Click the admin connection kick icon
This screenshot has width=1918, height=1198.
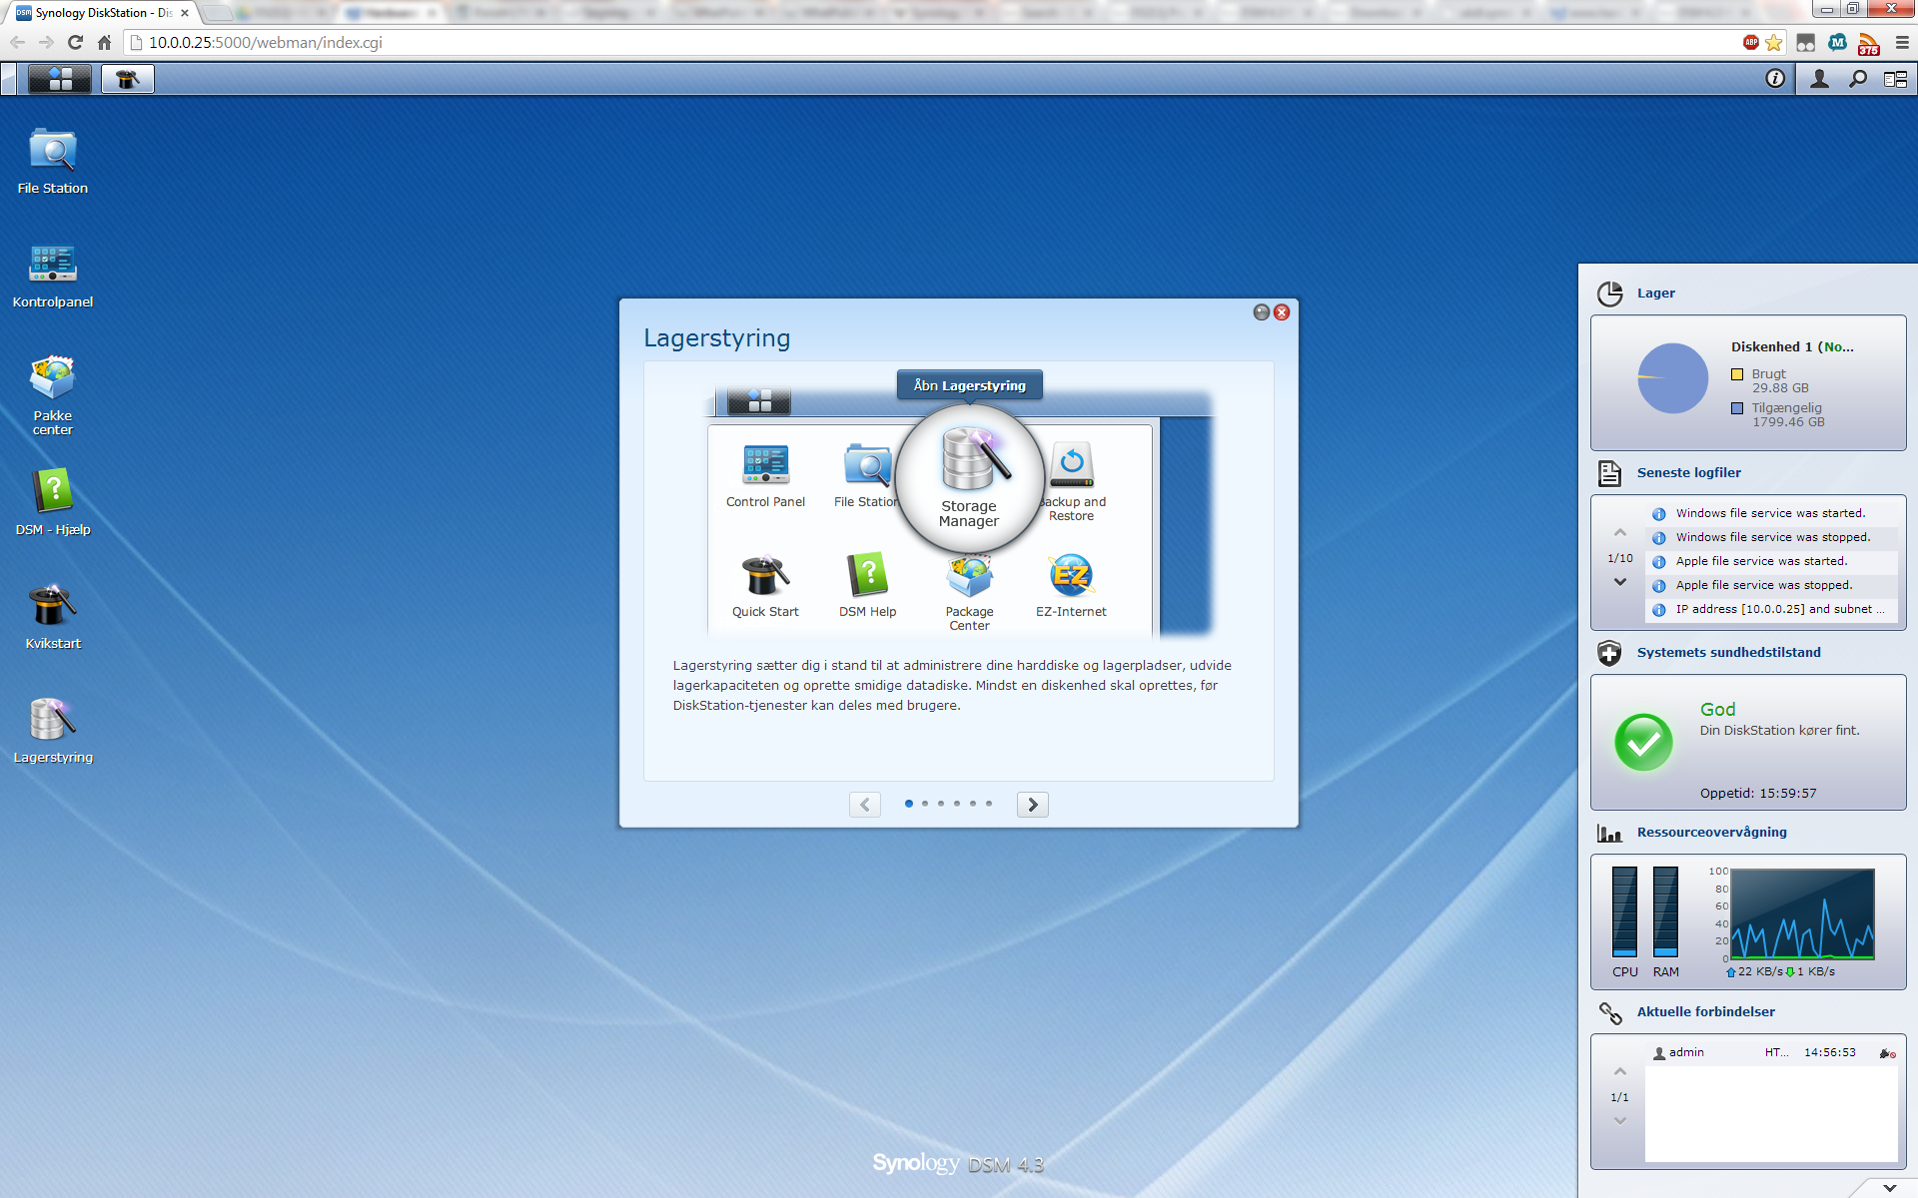(x=1887, y=1053)
